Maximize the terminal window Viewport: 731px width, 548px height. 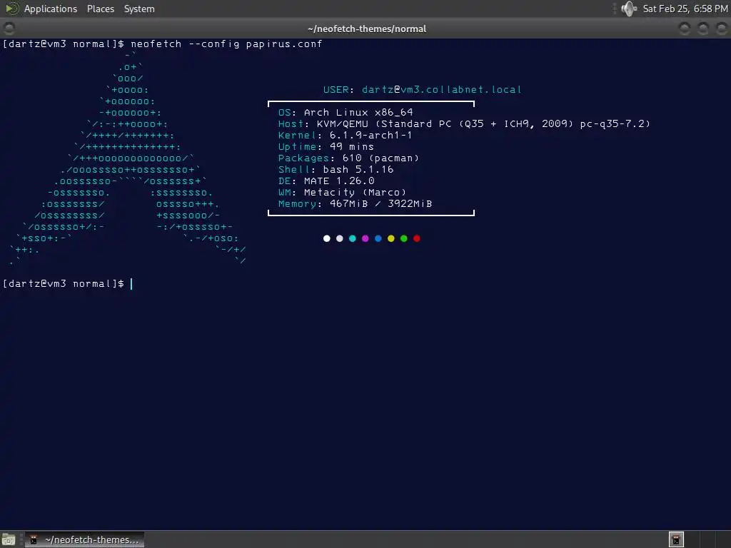tap(703, 29)
